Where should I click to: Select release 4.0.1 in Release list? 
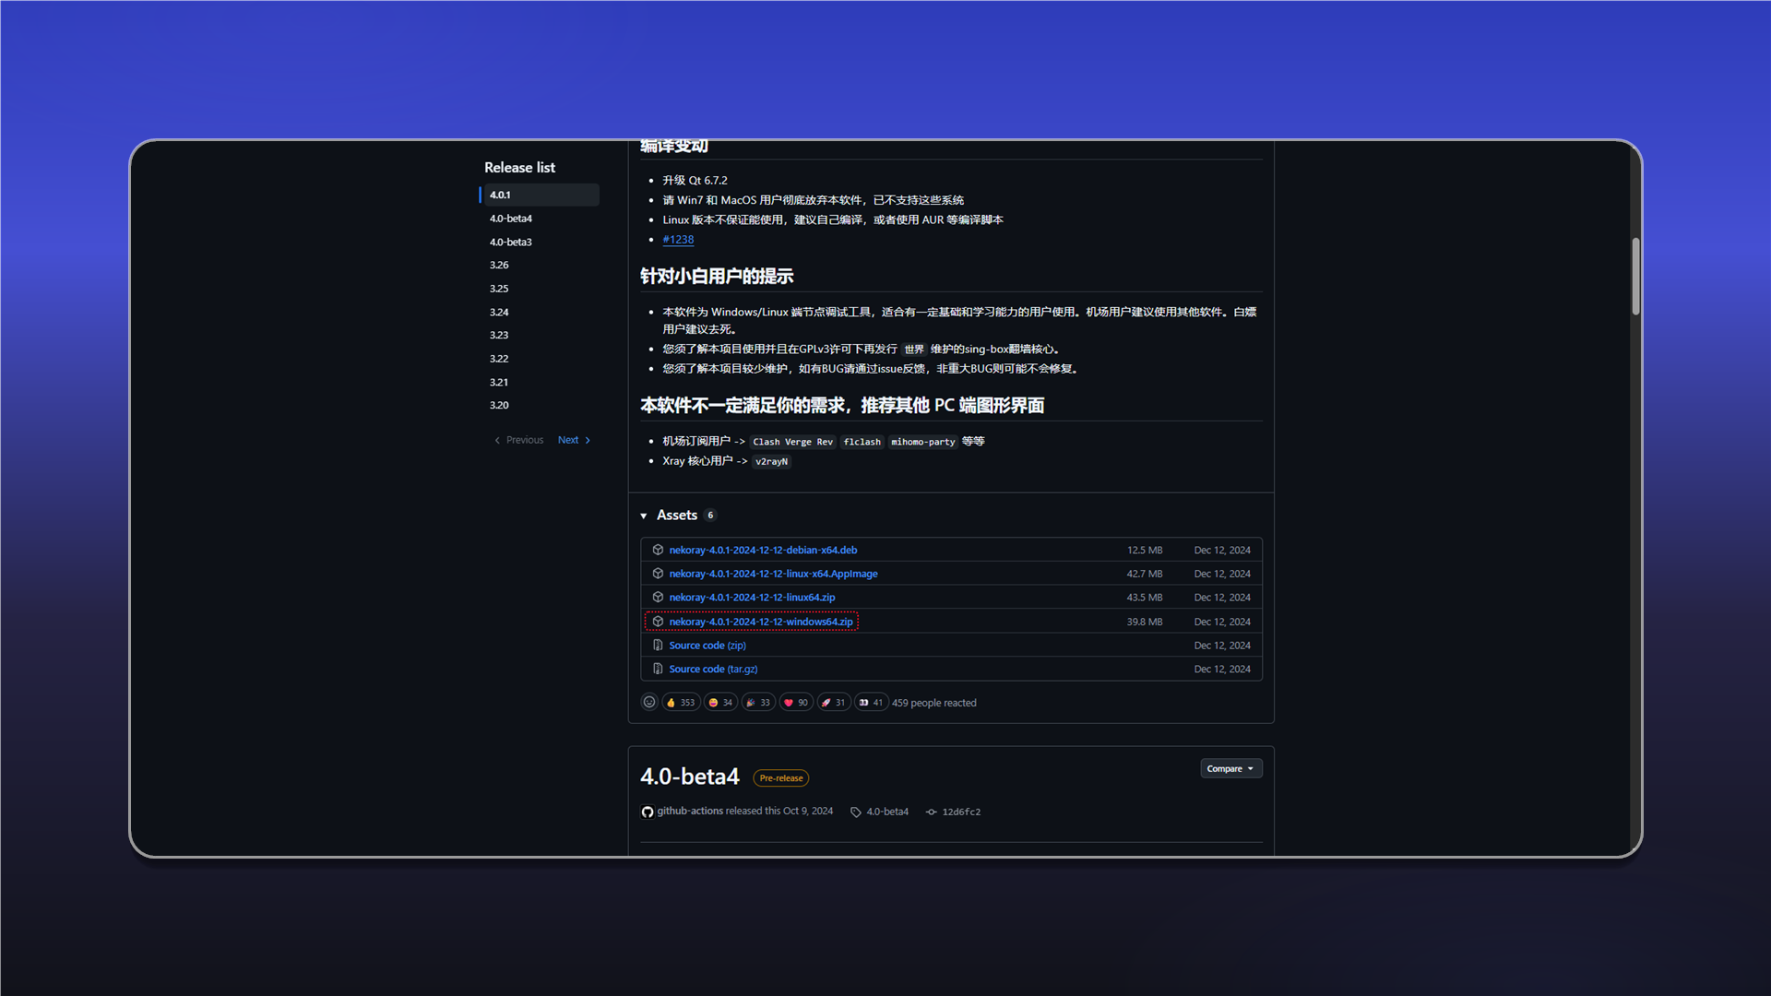point(541,196)
